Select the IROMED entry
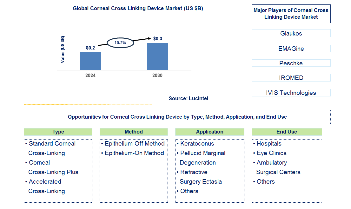 (291, 78)
